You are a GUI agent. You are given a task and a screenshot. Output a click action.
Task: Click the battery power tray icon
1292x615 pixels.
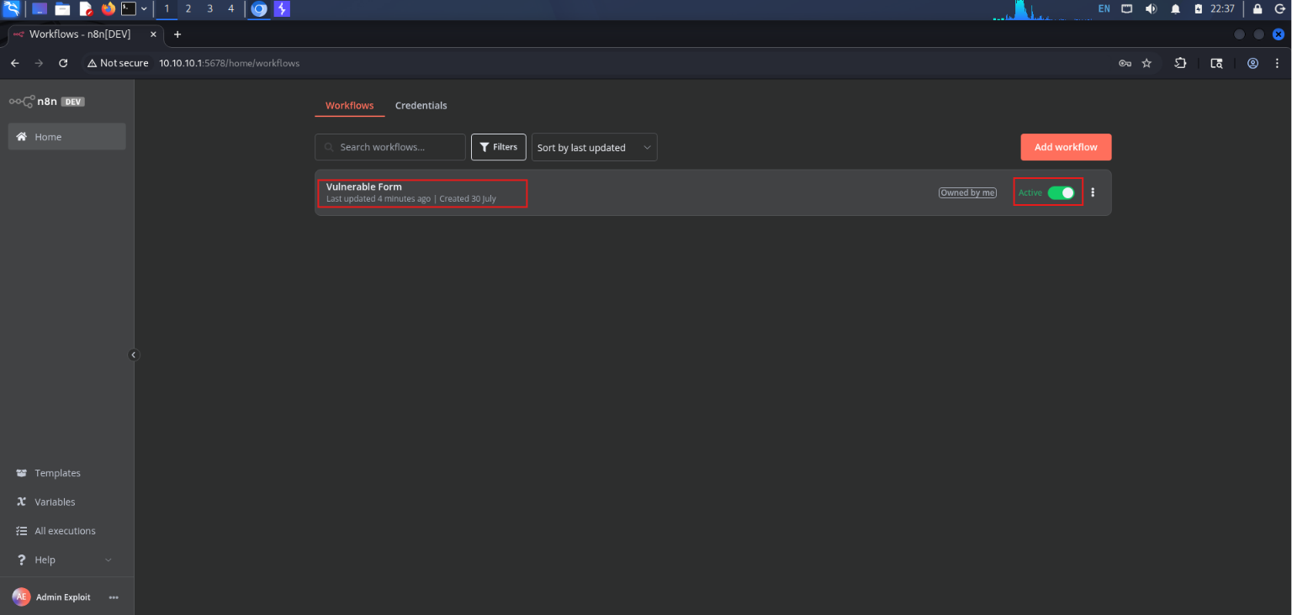coord(1199,9)
